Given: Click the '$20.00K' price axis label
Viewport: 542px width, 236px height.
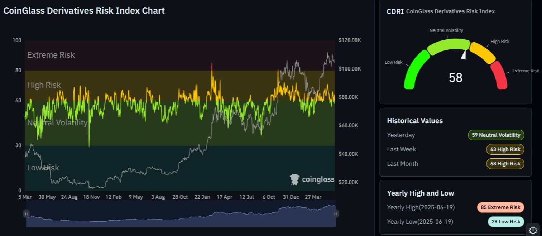Looking at the screenshot, I should 349,182.
